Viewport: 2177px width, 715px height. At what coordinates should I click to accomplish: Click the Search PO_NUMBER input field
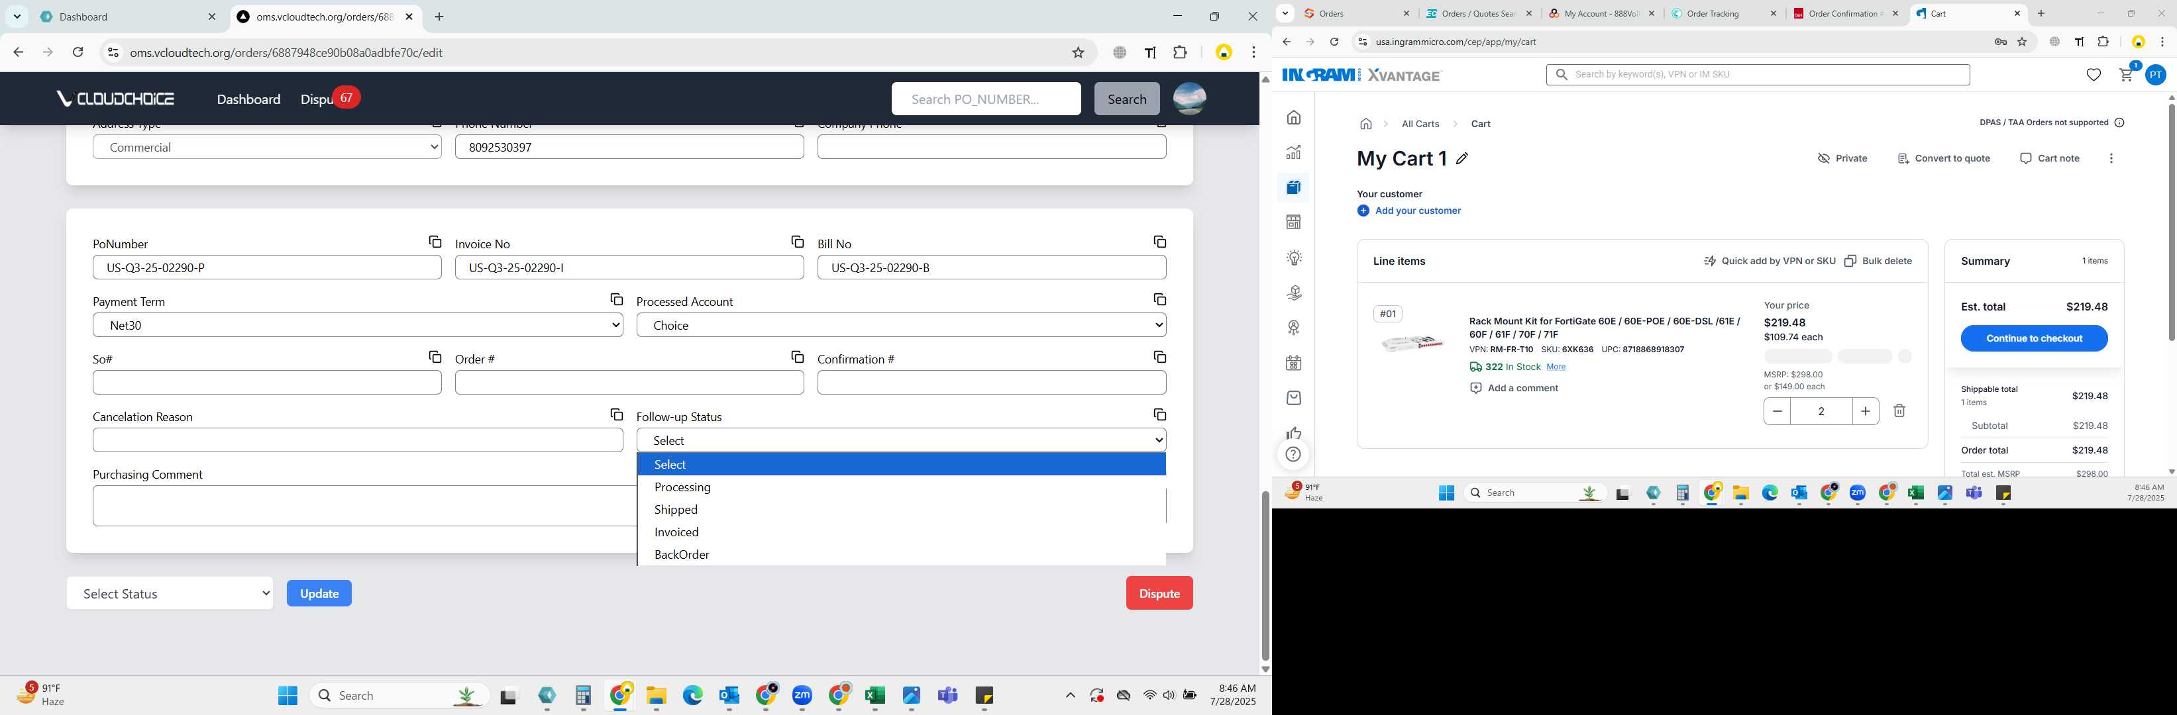[985, 99]
